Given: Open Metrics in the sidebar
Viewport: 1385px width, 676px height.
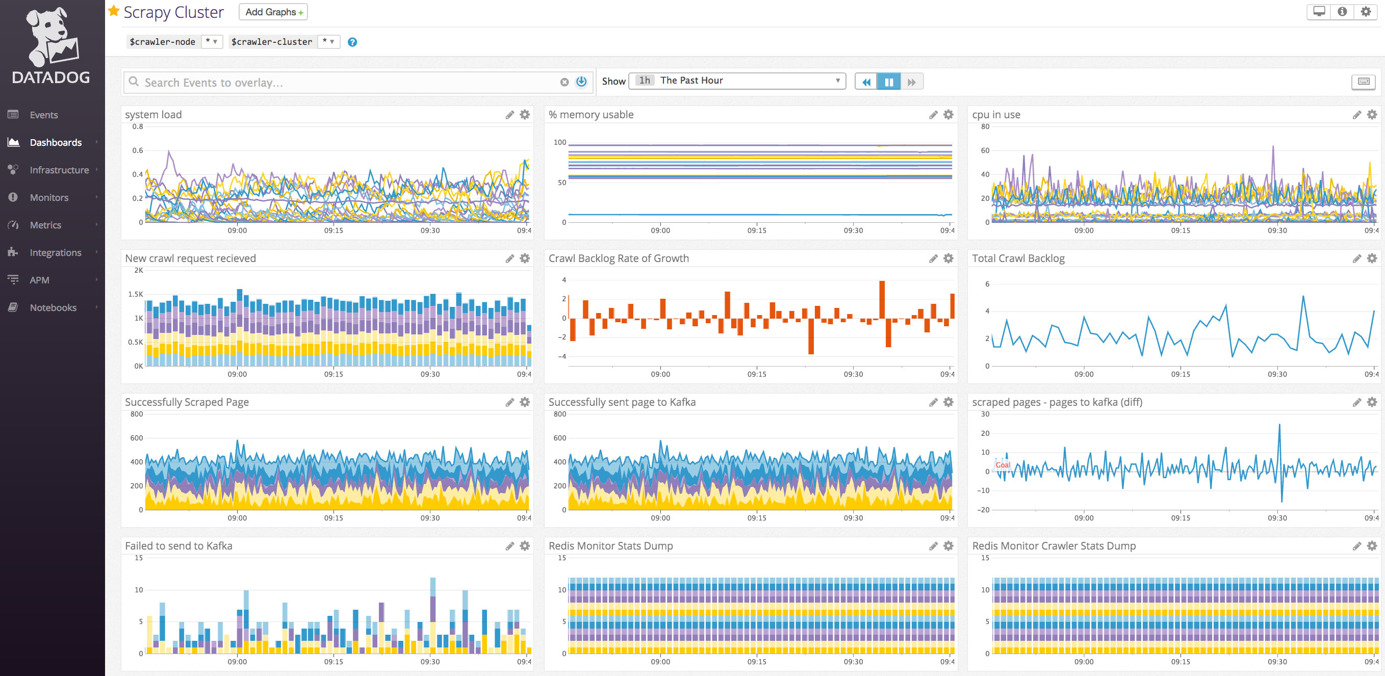Looking at the screenshot, I should 46,225.
